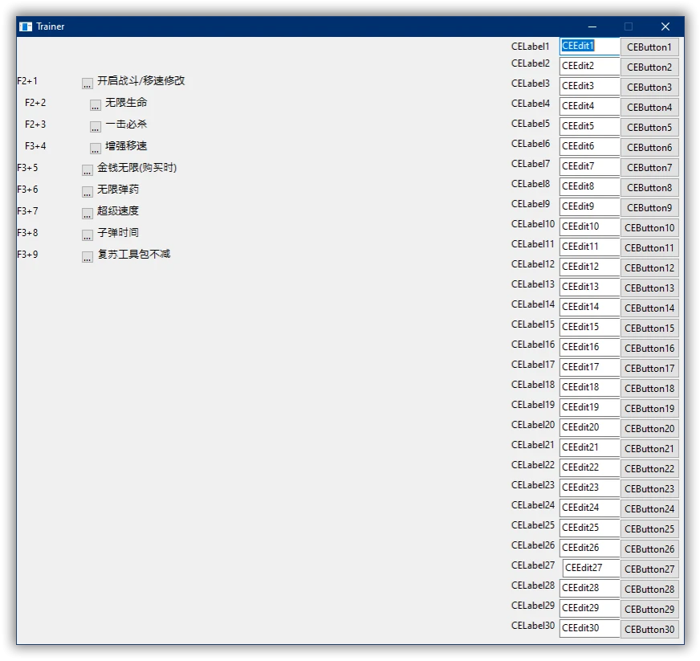Click the F3+6 hotkey text

pyautogui.click(x=27, y=190)
